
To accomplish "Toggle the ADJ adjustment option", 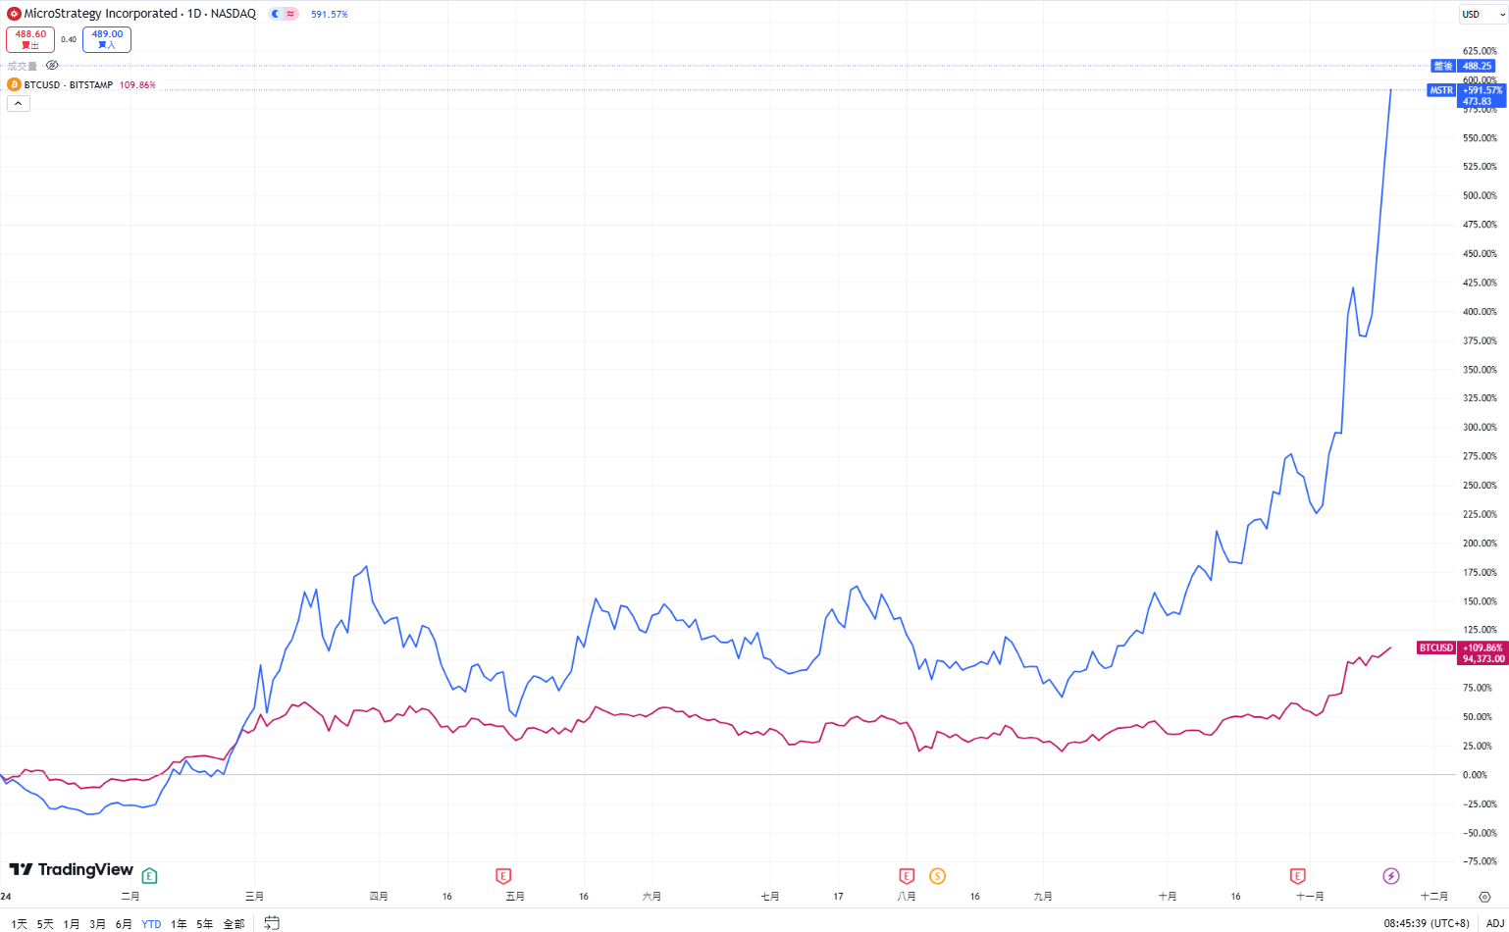I will pyautogui.click(x=1495, y=924).
